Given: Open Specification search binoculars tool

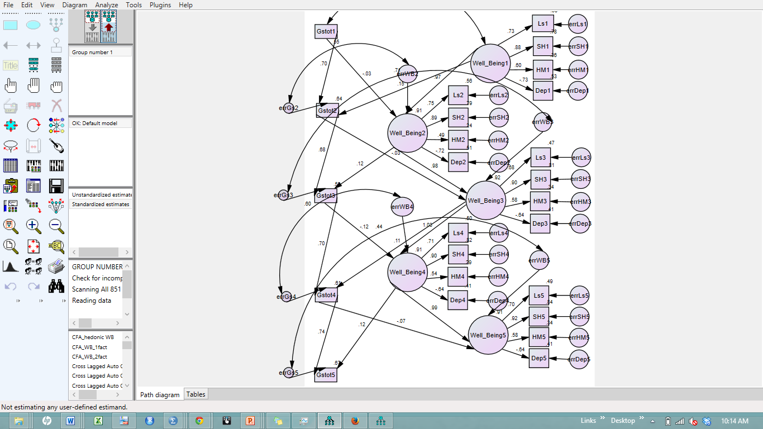Looking at the screenshot, I should [56, 287].
